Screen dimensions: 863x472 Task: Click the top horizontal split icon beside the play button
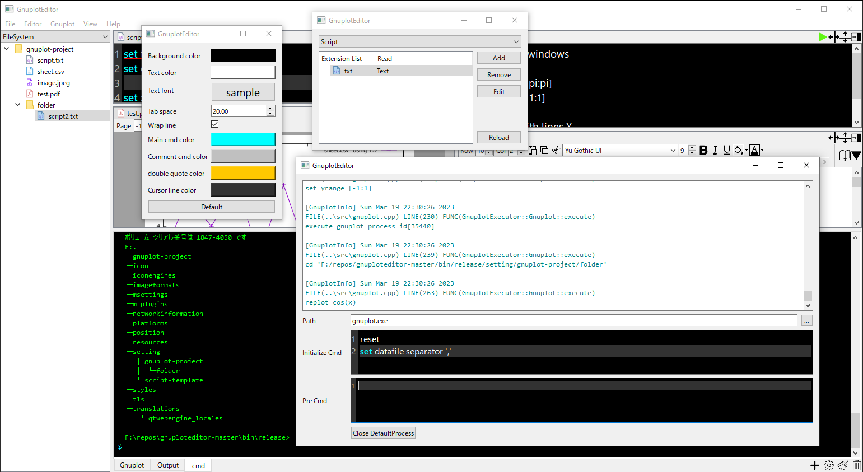pyautogui.click(x=833, y=37)
